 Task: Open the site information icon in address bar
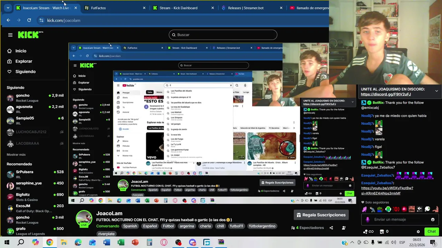pos(41,20)
